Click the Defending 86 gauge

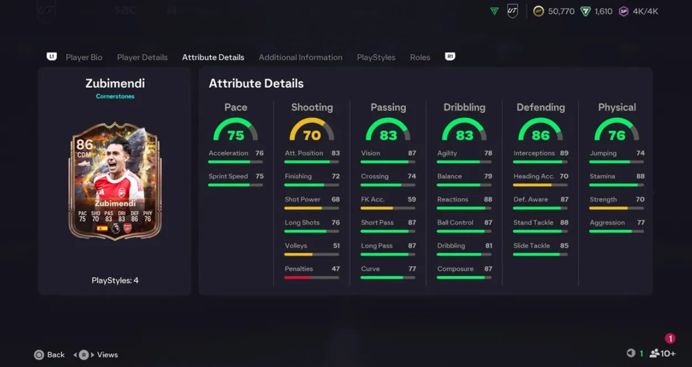coord(540,131)
